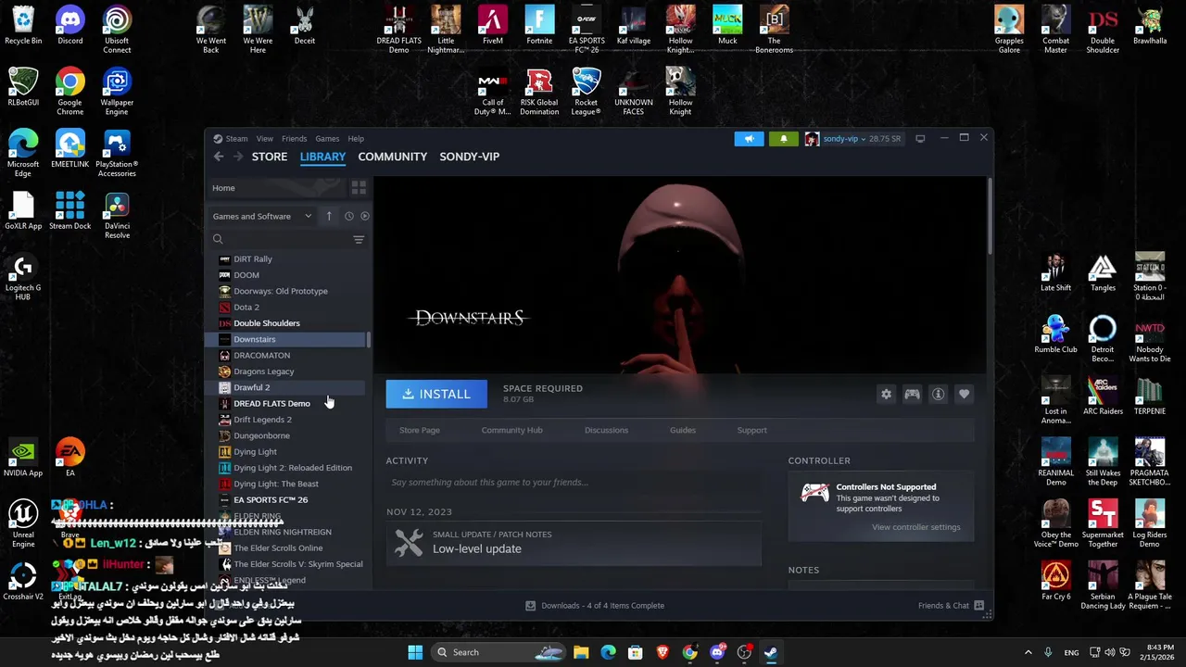Click the activity status input field
The height and width of the screenshot is (667, 1186).
point(574,483)
